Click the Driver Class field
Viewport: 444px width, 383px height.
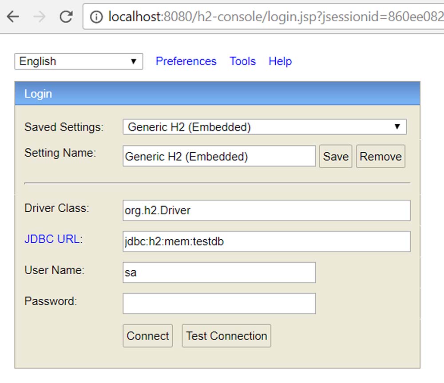266,210
